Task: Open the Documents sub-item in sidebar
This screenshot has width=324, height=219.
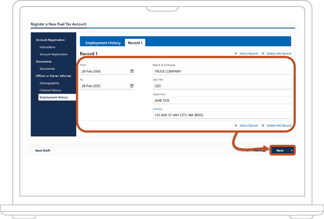Action: 47,68
